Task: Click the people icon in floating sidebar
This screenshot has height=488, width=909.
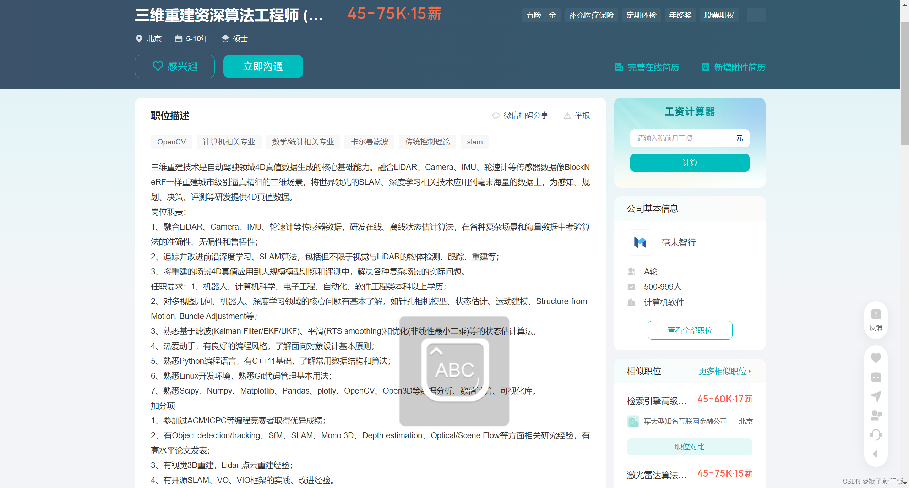Action: click(x=876, y=416)
